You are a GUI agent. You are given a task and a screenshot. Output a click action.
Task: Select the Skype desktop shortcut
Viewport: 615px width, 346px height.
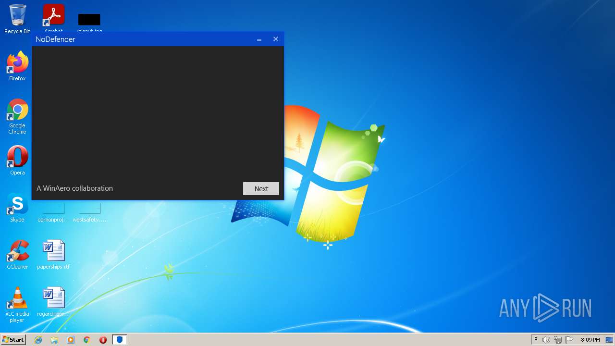[17, 208]
